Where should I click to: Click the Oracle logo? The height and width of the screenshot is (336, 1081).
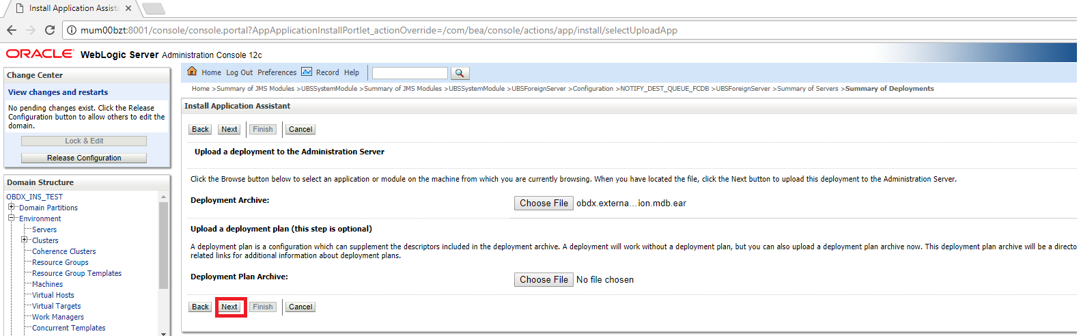pyautogui.click(x=40, y=54)
